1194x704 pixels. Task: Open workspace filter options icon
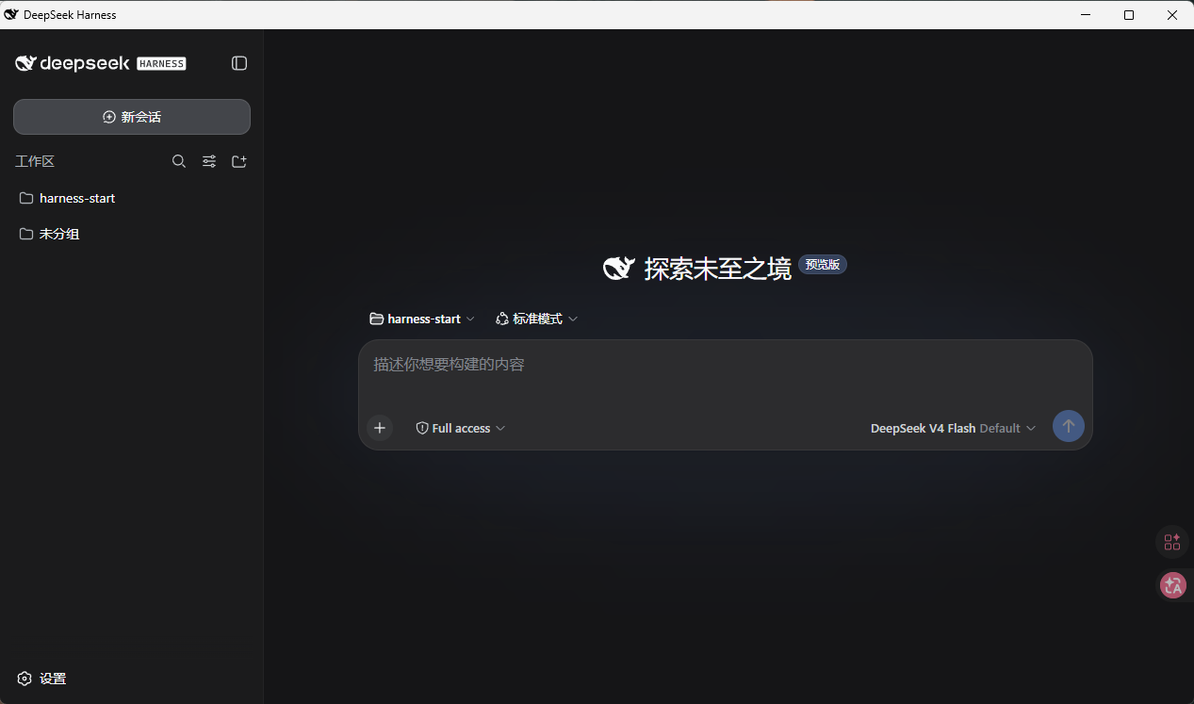click(x=209, y=161)
